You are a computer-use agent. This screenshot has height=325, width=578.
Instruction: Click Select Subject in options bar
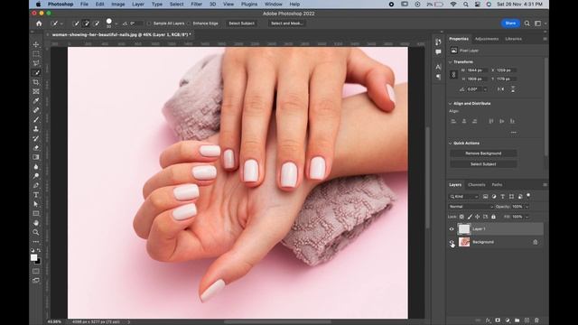click(x=241, y=23)
